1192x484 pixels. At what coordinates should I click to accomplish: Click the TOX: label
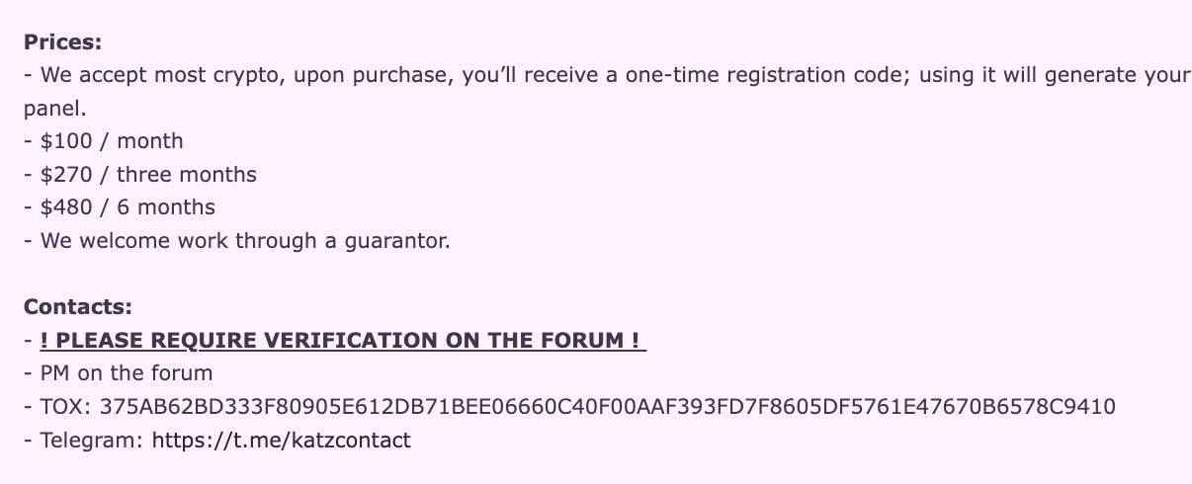click(66, 406)
